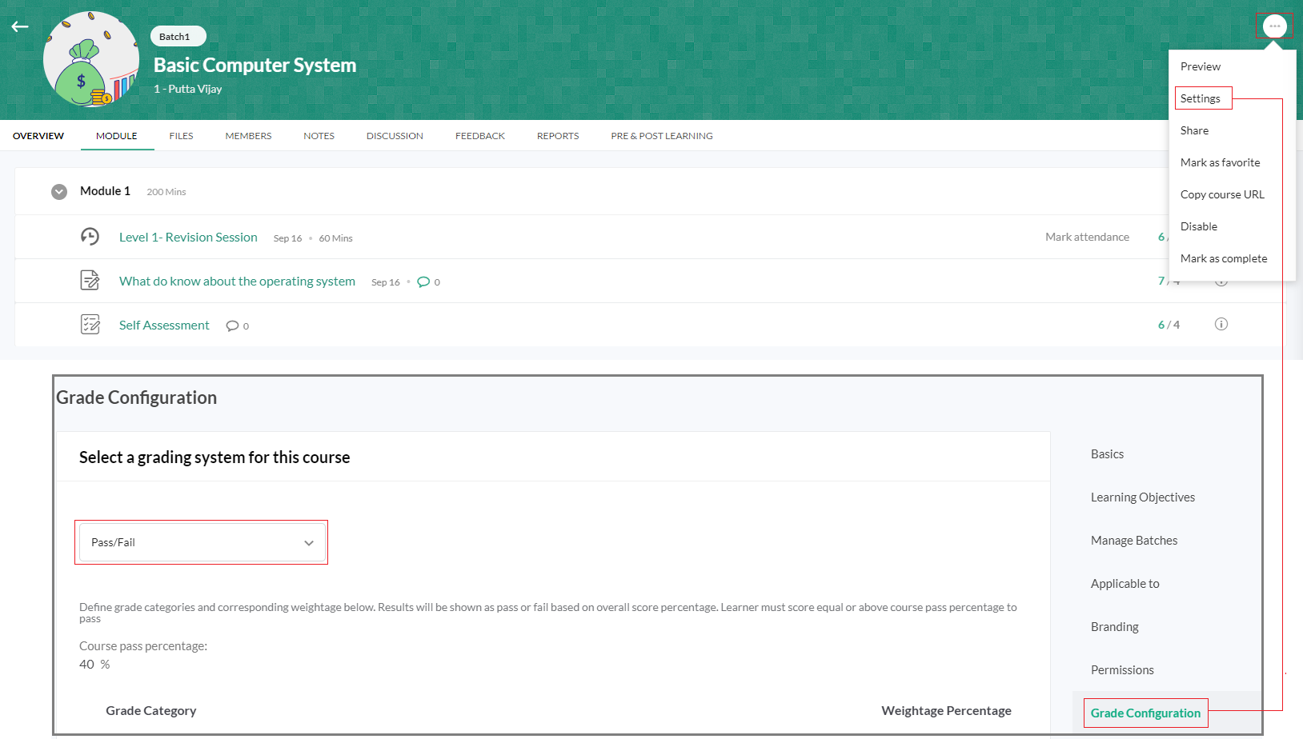This screenshot has width=1303, height=739.
Task: Click the revision session clock icon
Action: coord(90,237)
